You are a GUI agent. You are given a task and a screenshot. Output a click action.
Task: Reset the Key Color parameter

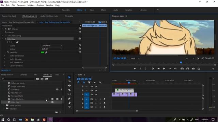click(x=79, y=52)
